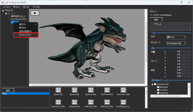This screenshot has height=112, width=193.
Task: Select the minidragon_b... file icon
Action: 123,102
